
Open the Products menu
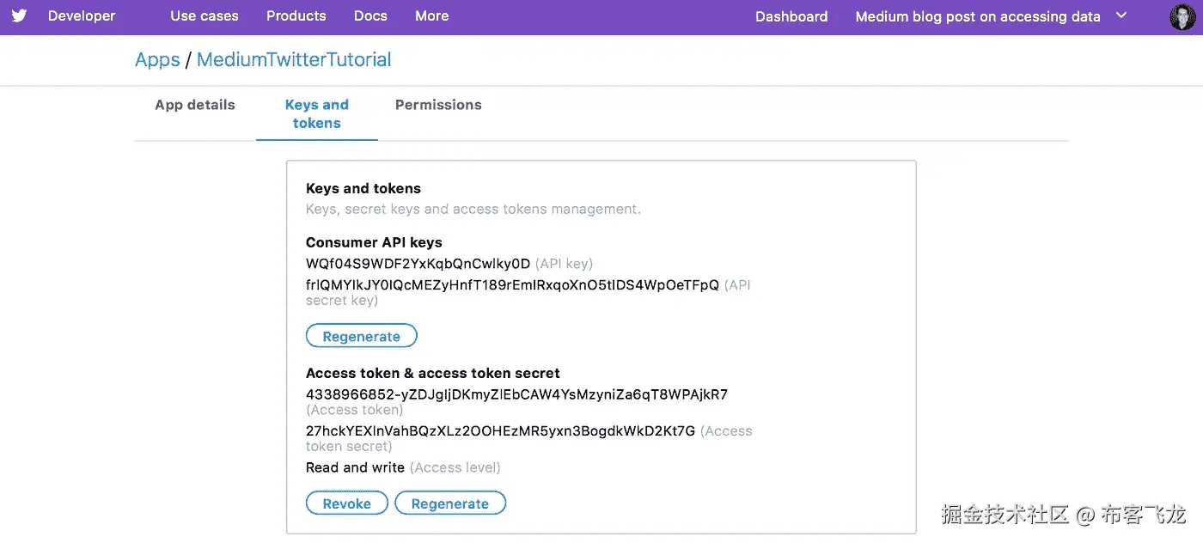296,16
